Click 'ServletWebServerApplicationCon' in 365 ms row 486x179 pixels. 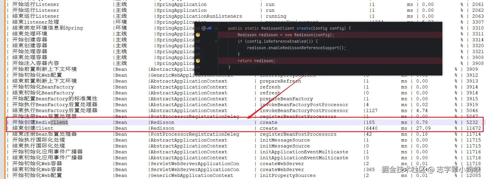[x=195, y=169]
